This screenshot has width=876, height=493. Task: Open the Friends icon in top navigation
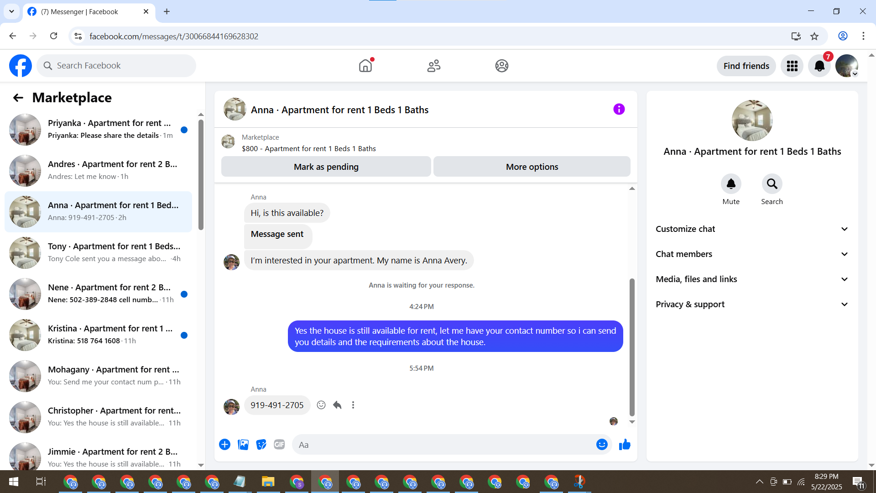click(x=434, y=66)
